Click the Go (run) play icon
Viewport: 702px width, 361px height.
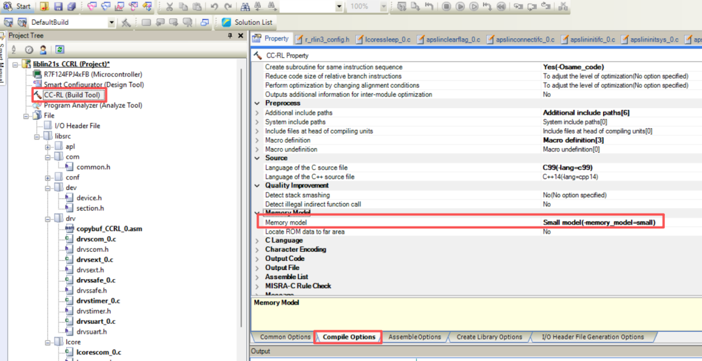coord(460,7)
